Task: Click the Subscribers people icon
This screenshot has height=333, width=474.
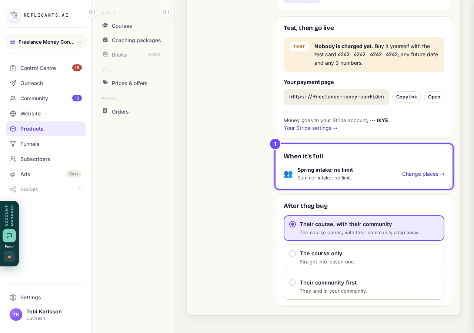Action: [13, 159]
